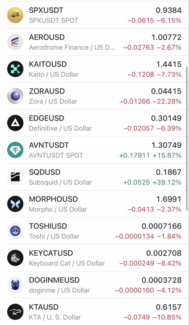Tap the Definitive triangle logo icon
This screenshot has height=325, width=189.
(x=15, y=123)
